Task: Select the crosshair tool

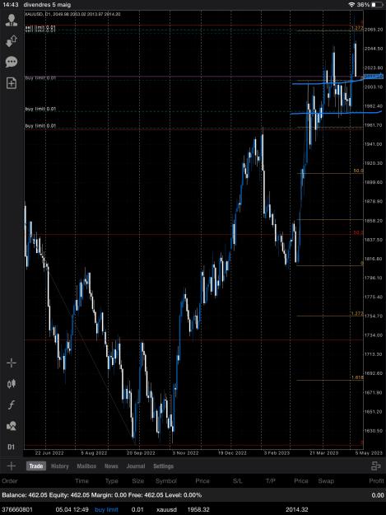Action: (x=12, y=363)
